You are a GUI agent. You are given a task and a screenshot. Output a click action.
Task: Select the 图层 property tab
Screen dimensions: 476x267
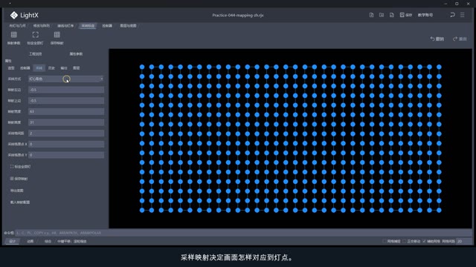pyautogui.click(x=76, y=68)
